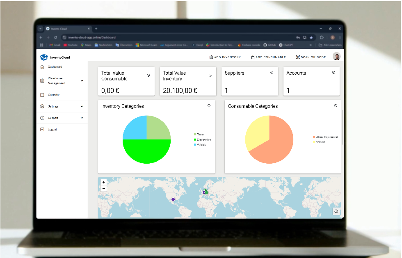This screenshot has height=258, width=402.
Task: Click the Scan QR Code button
Action: pos(311,57)
